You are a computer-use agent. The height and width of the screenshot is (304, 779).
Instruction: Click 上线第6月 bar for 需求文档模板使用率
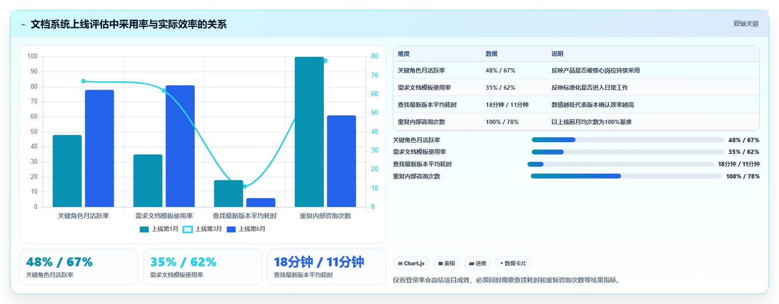pos(180,146)
